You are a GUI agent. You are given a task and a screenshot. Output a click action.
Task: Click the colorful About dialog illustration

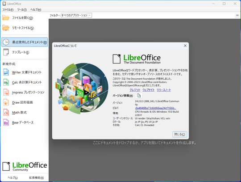[82, 88]
